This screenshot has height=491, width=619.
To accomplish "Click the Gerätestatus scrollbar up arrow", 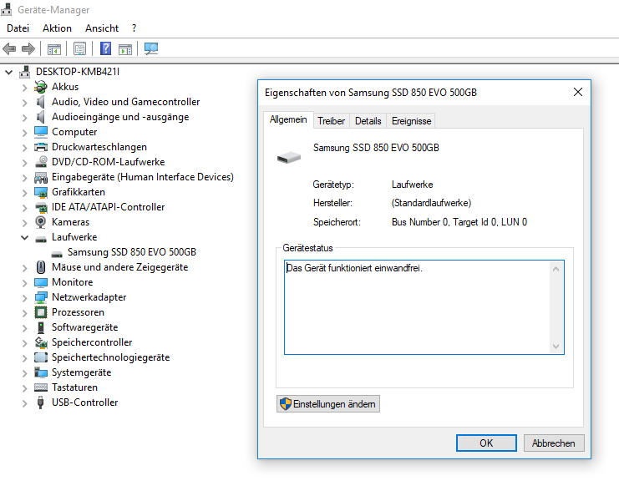I will [556, 269].
